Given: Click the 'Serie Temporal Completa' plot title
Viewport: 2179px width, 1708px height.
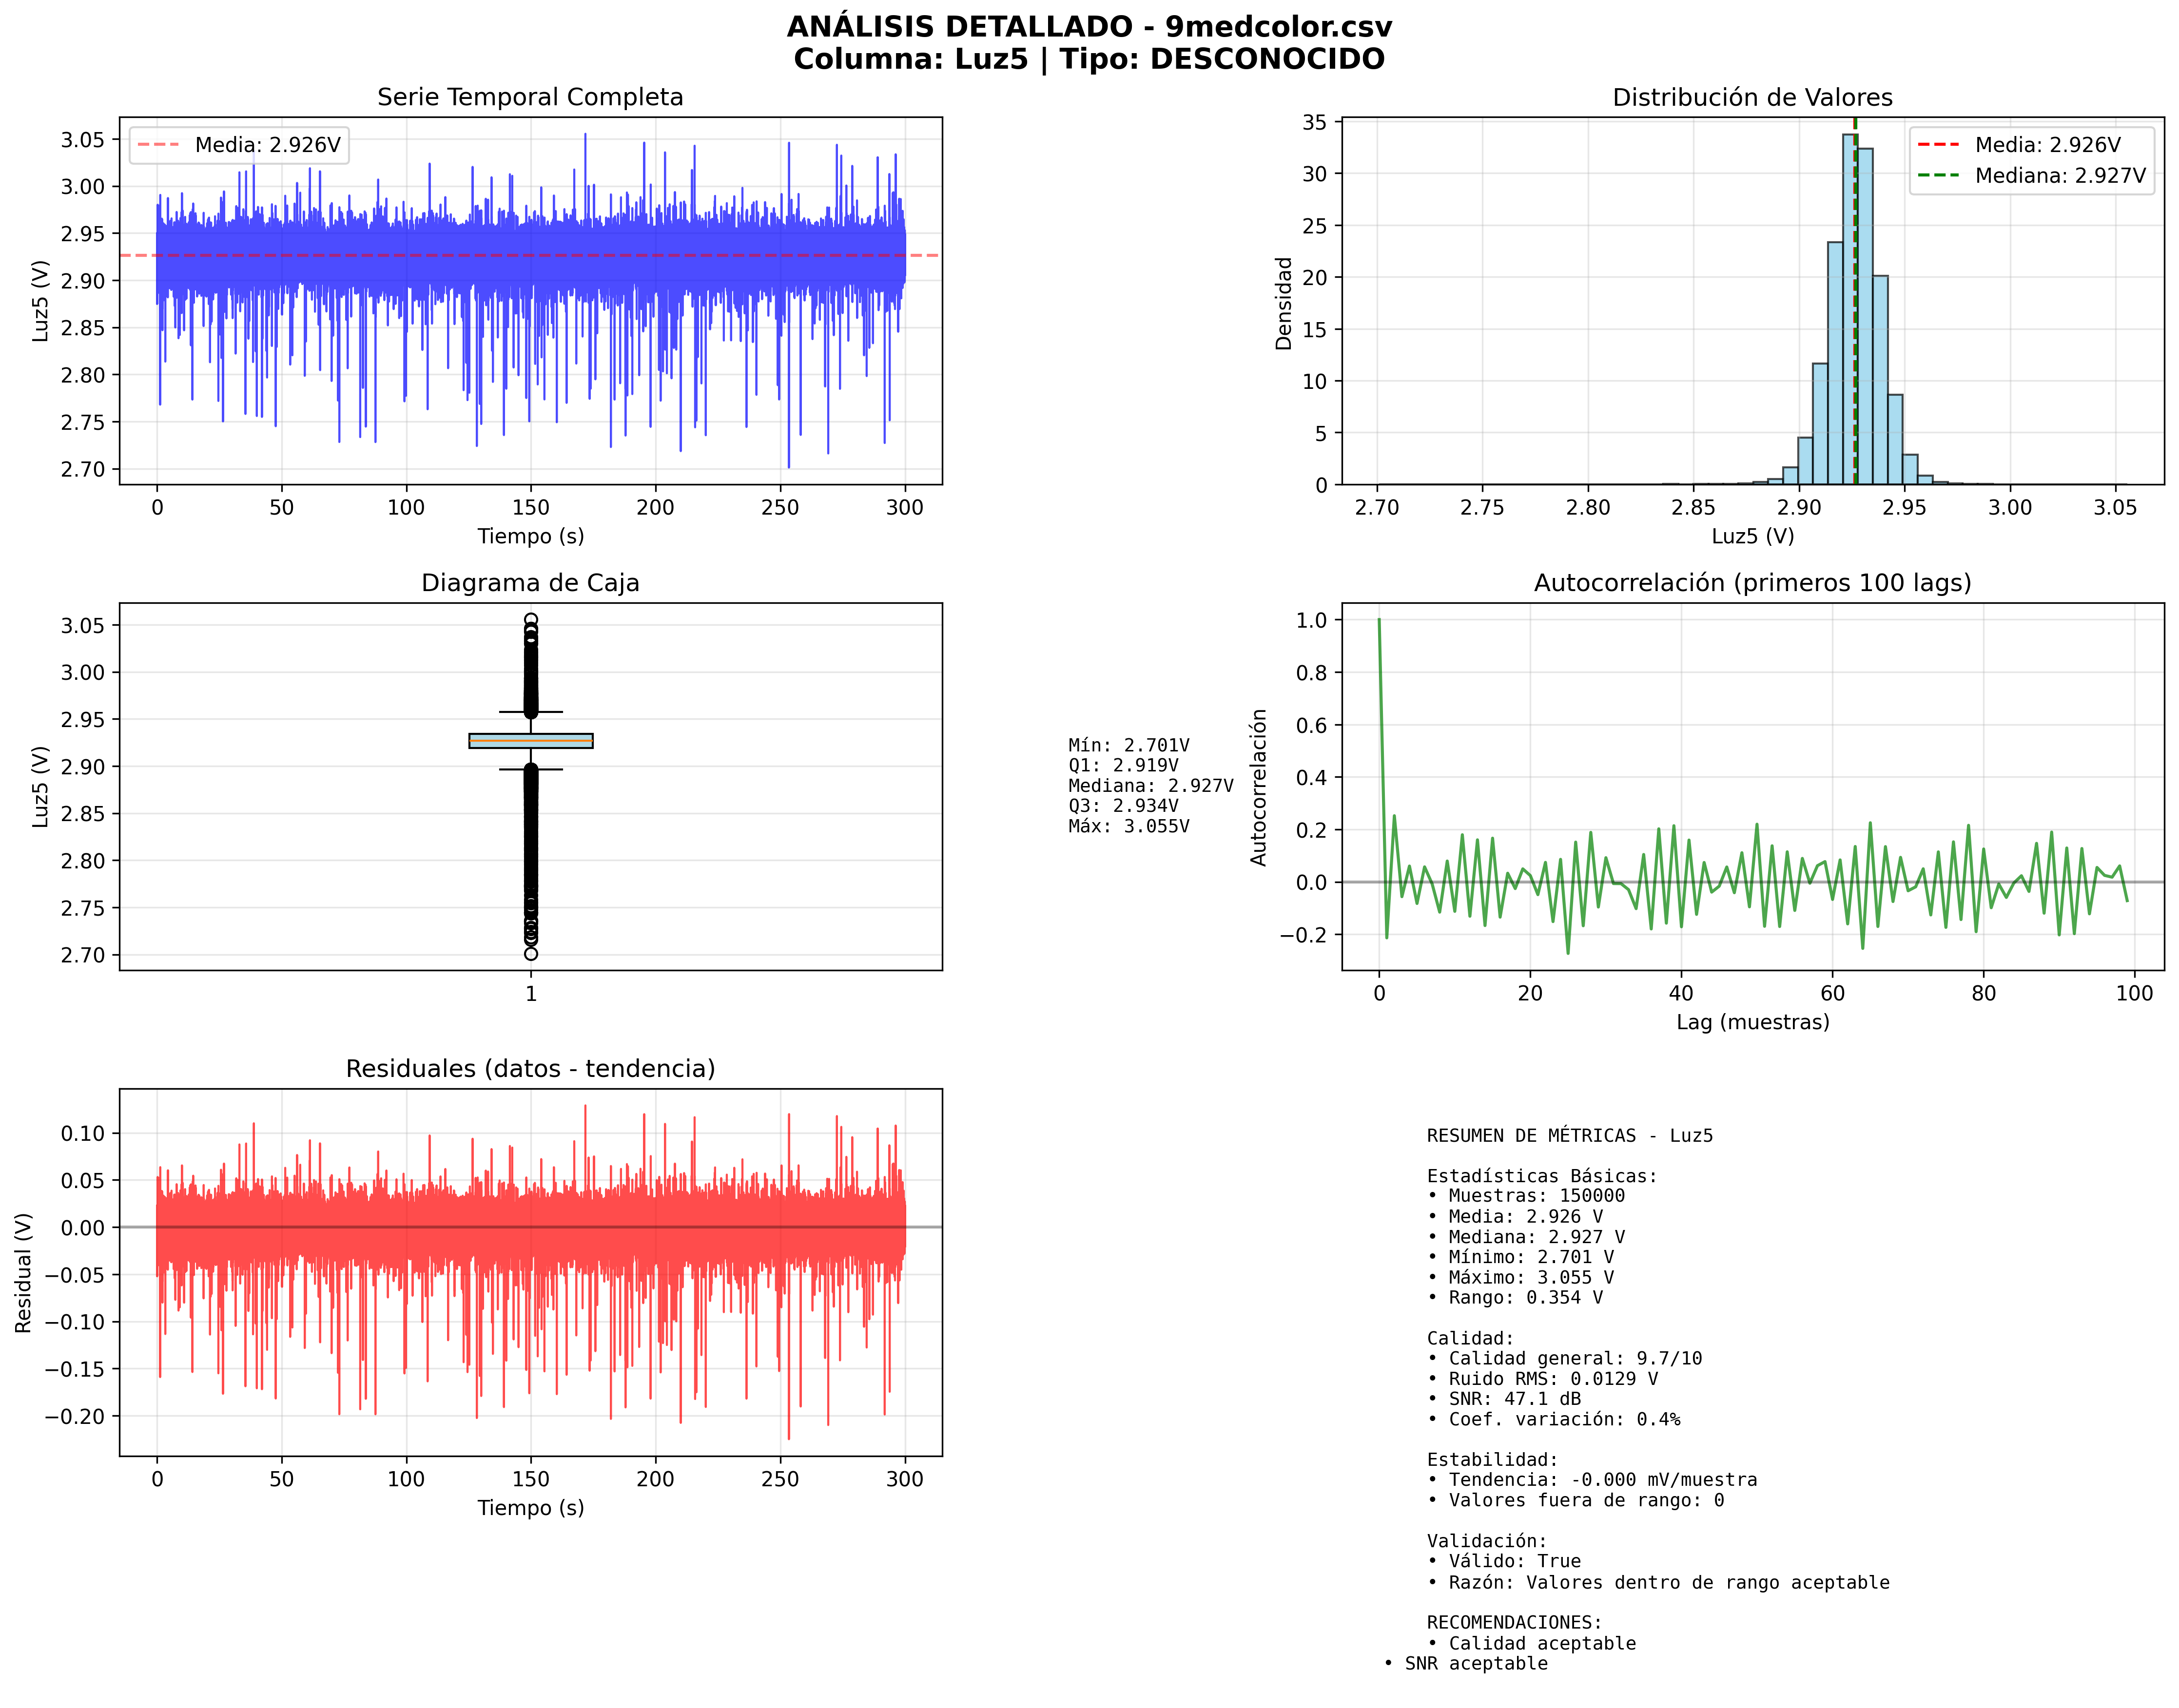Looking at the screenshot, I should coord(529,97).
